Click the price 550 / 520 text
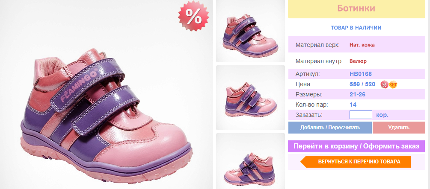This screenshot has height=189, width=430. [x=362, y=84]
